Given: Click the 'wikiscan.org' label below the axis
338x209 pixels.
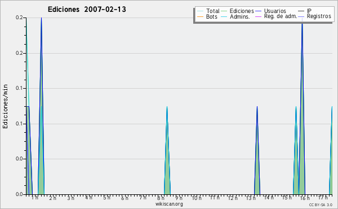Looking at the screenshot, I should point(169,204).
